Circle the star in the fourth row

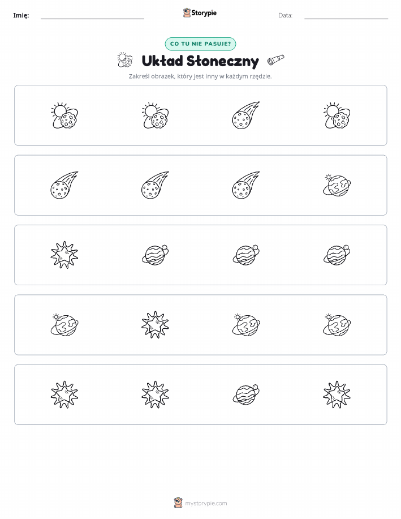[x=155, y=325]
